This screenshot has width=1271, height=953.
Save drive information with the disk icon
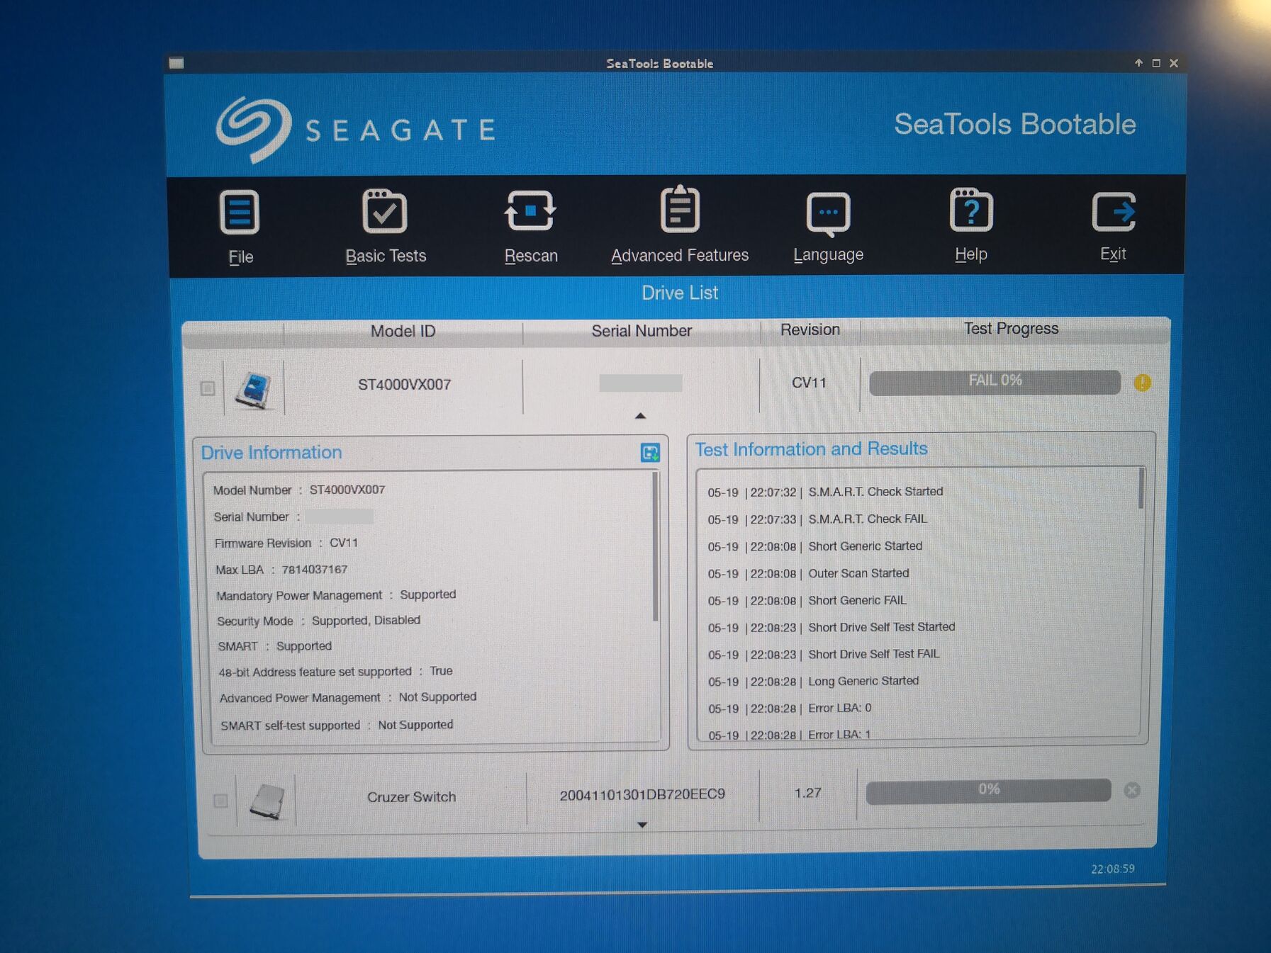click(x=650, y=453)
